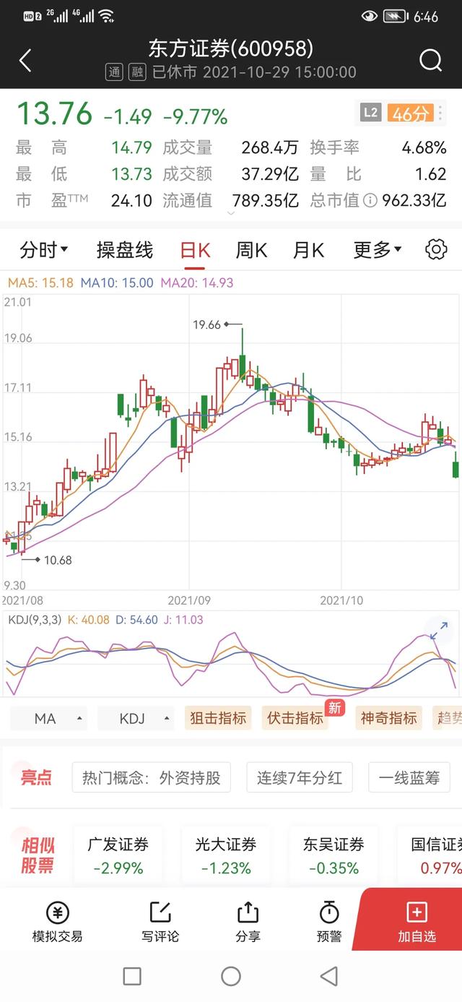The width and height of the screenshot is (462, 1002).
Task: Tap the MA5: 15.18 label
Action: 39,282
